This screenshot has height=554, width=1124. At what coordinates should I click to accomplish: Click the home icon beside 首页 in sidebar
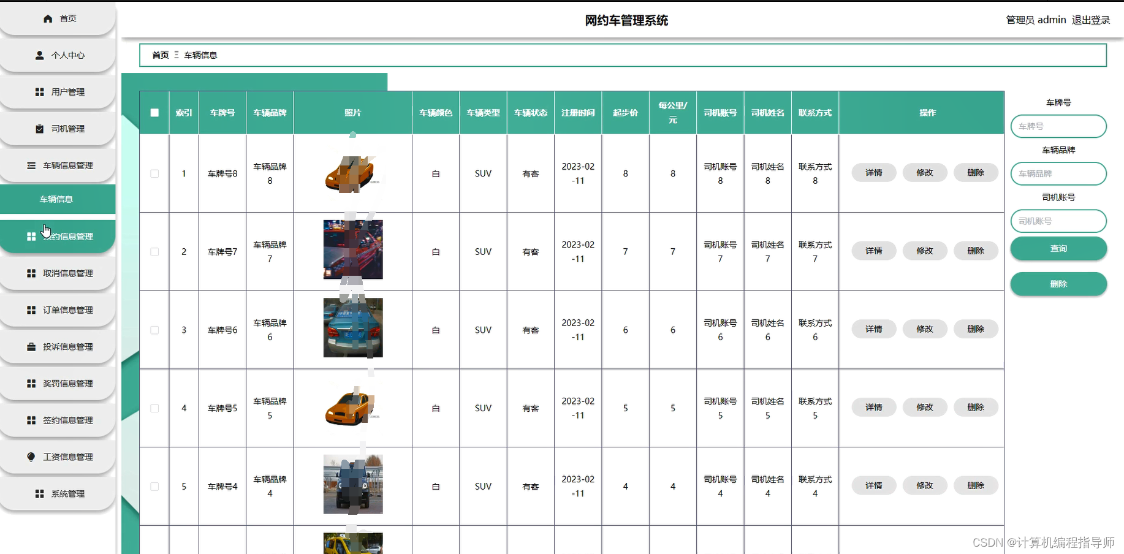48,18
